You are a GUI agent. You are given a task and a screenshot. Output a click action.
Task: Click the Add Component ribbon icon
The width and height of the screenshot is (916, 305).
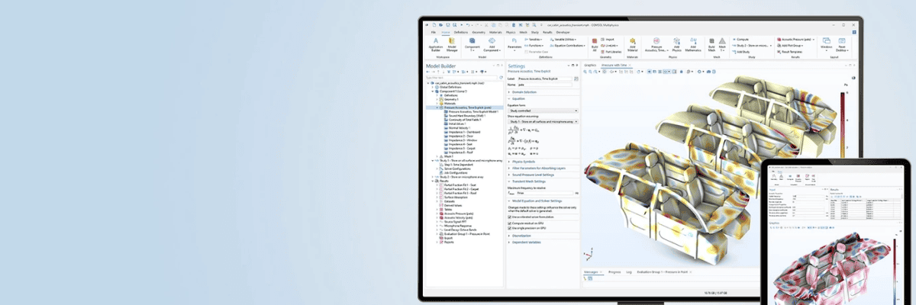click(x=492, y=43)
